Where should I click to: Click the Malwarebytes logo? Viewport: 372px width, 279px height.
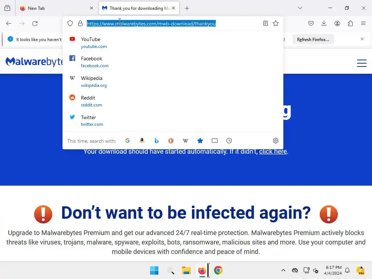point(34,62)
